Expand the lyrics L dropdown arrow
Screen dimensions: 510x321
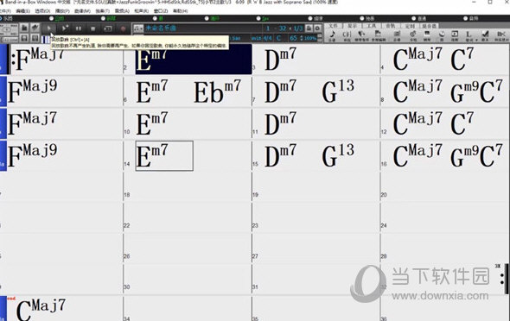pos(476,41)
